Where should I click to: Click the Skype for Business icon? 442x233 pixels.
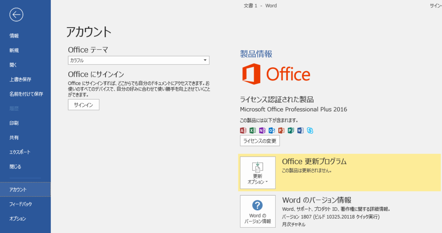(x=310, y=130)
